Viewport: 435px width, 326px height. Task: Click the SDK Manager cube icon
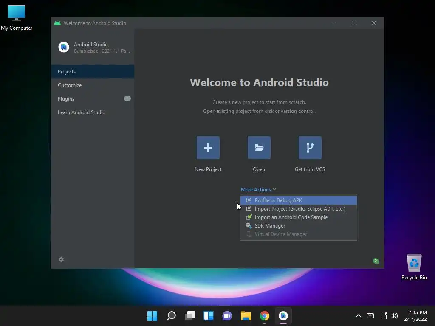pyautogui.click(x=249, y=226)
